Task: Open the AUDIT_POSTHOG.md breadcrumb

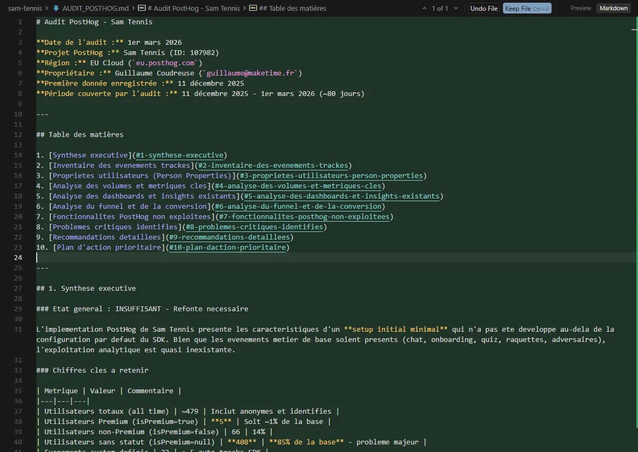Action: 96,8
